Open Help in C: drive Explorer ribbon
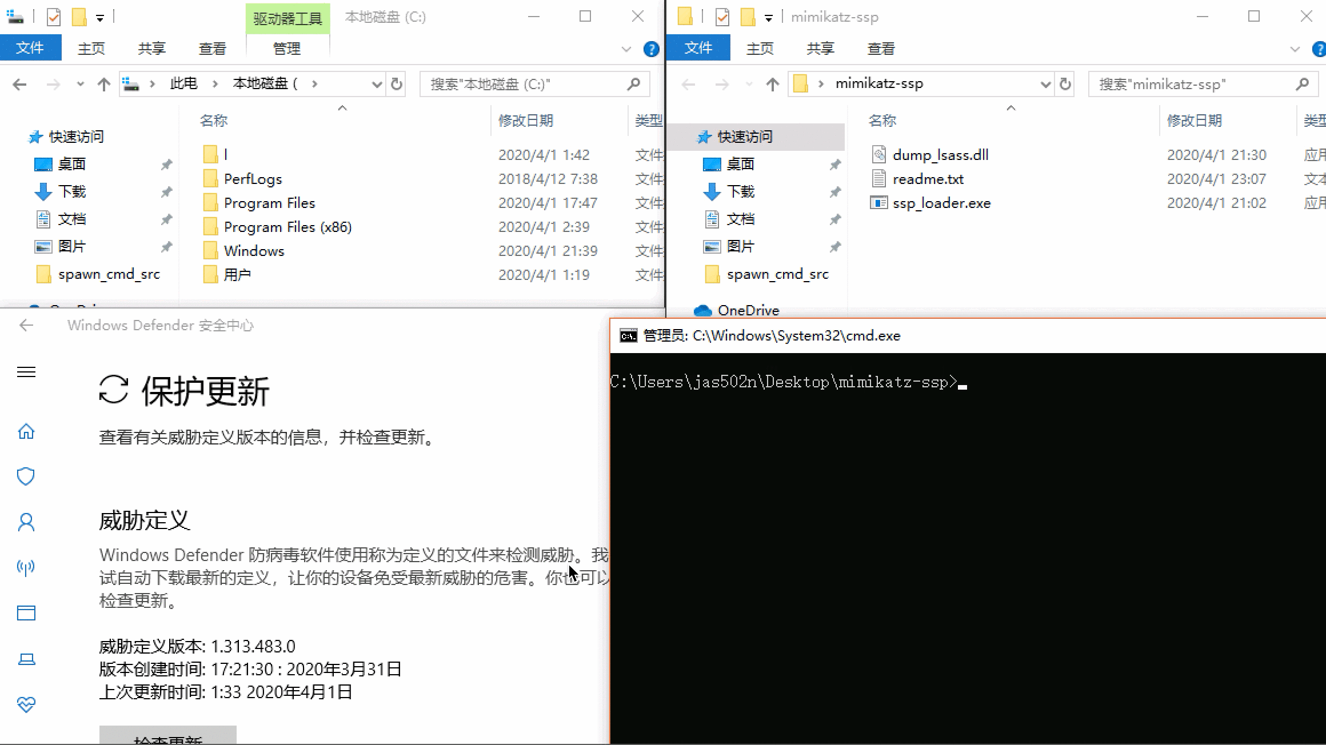1326x745 pixels. point(651,49)
